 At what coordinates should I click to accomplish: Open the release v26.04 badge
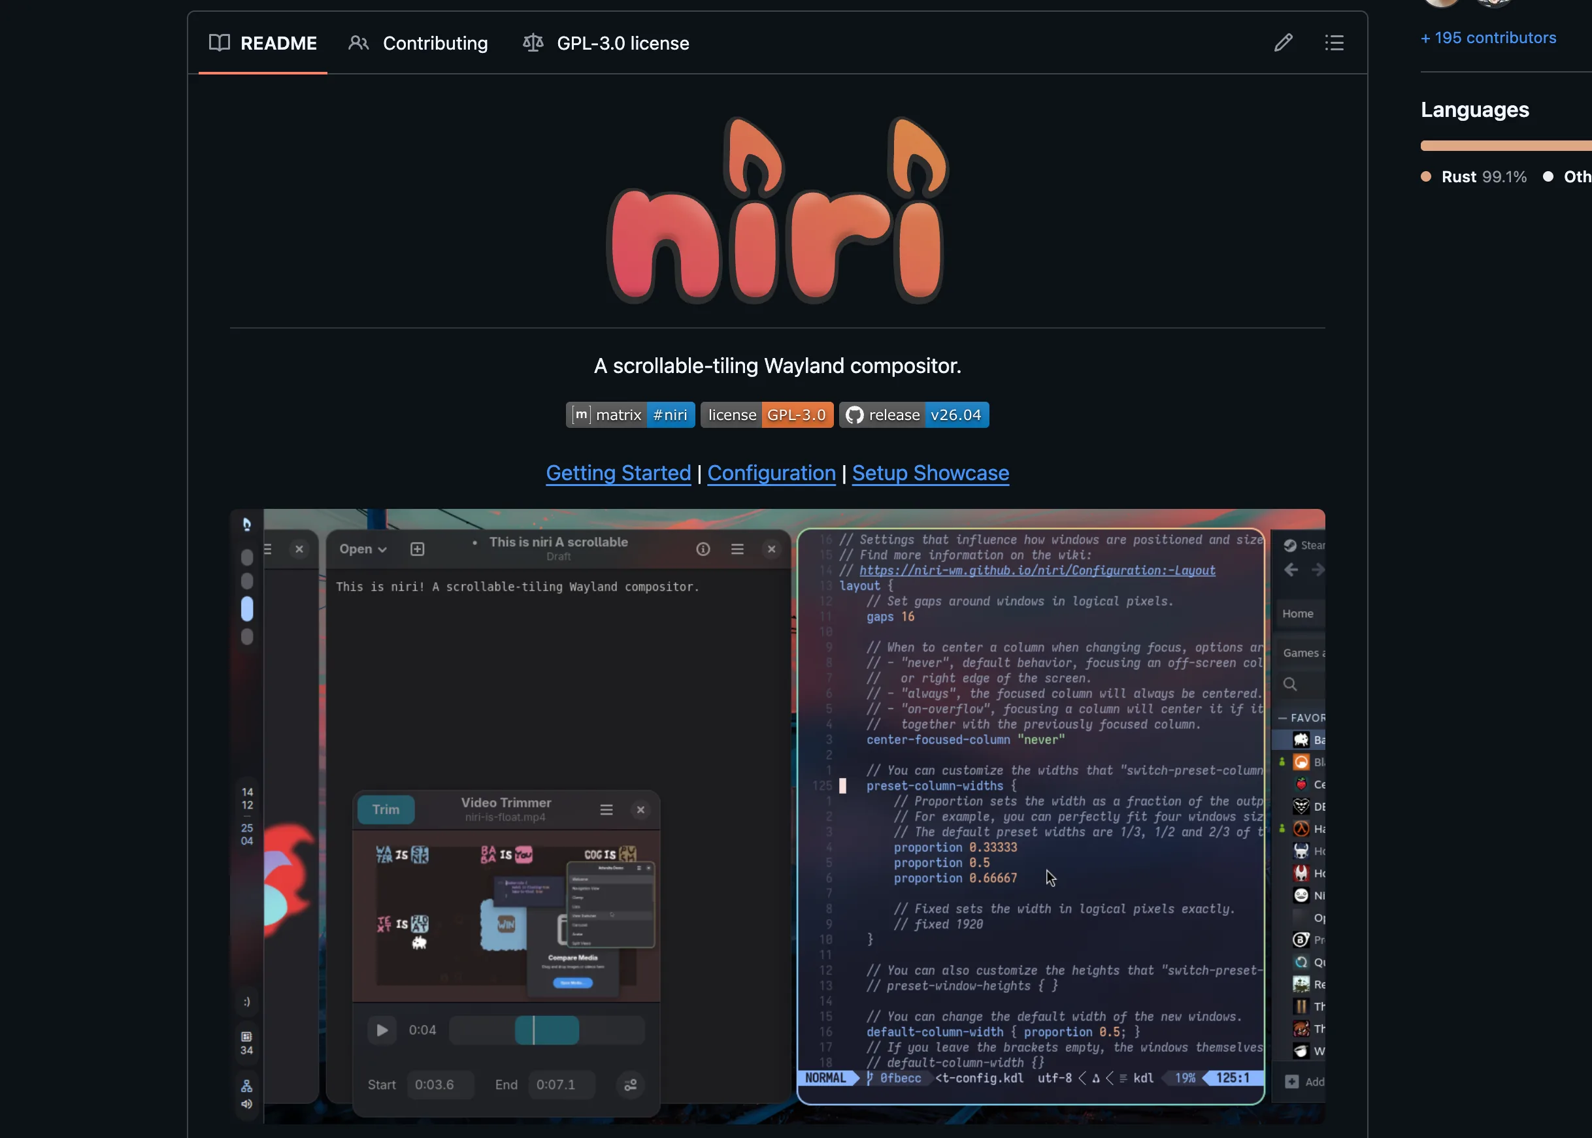(914, 415)
